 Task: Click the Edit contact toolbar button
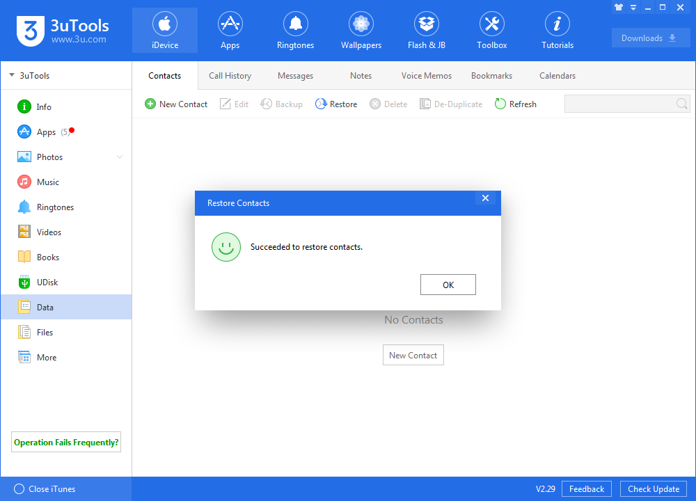tap(234, 104)
